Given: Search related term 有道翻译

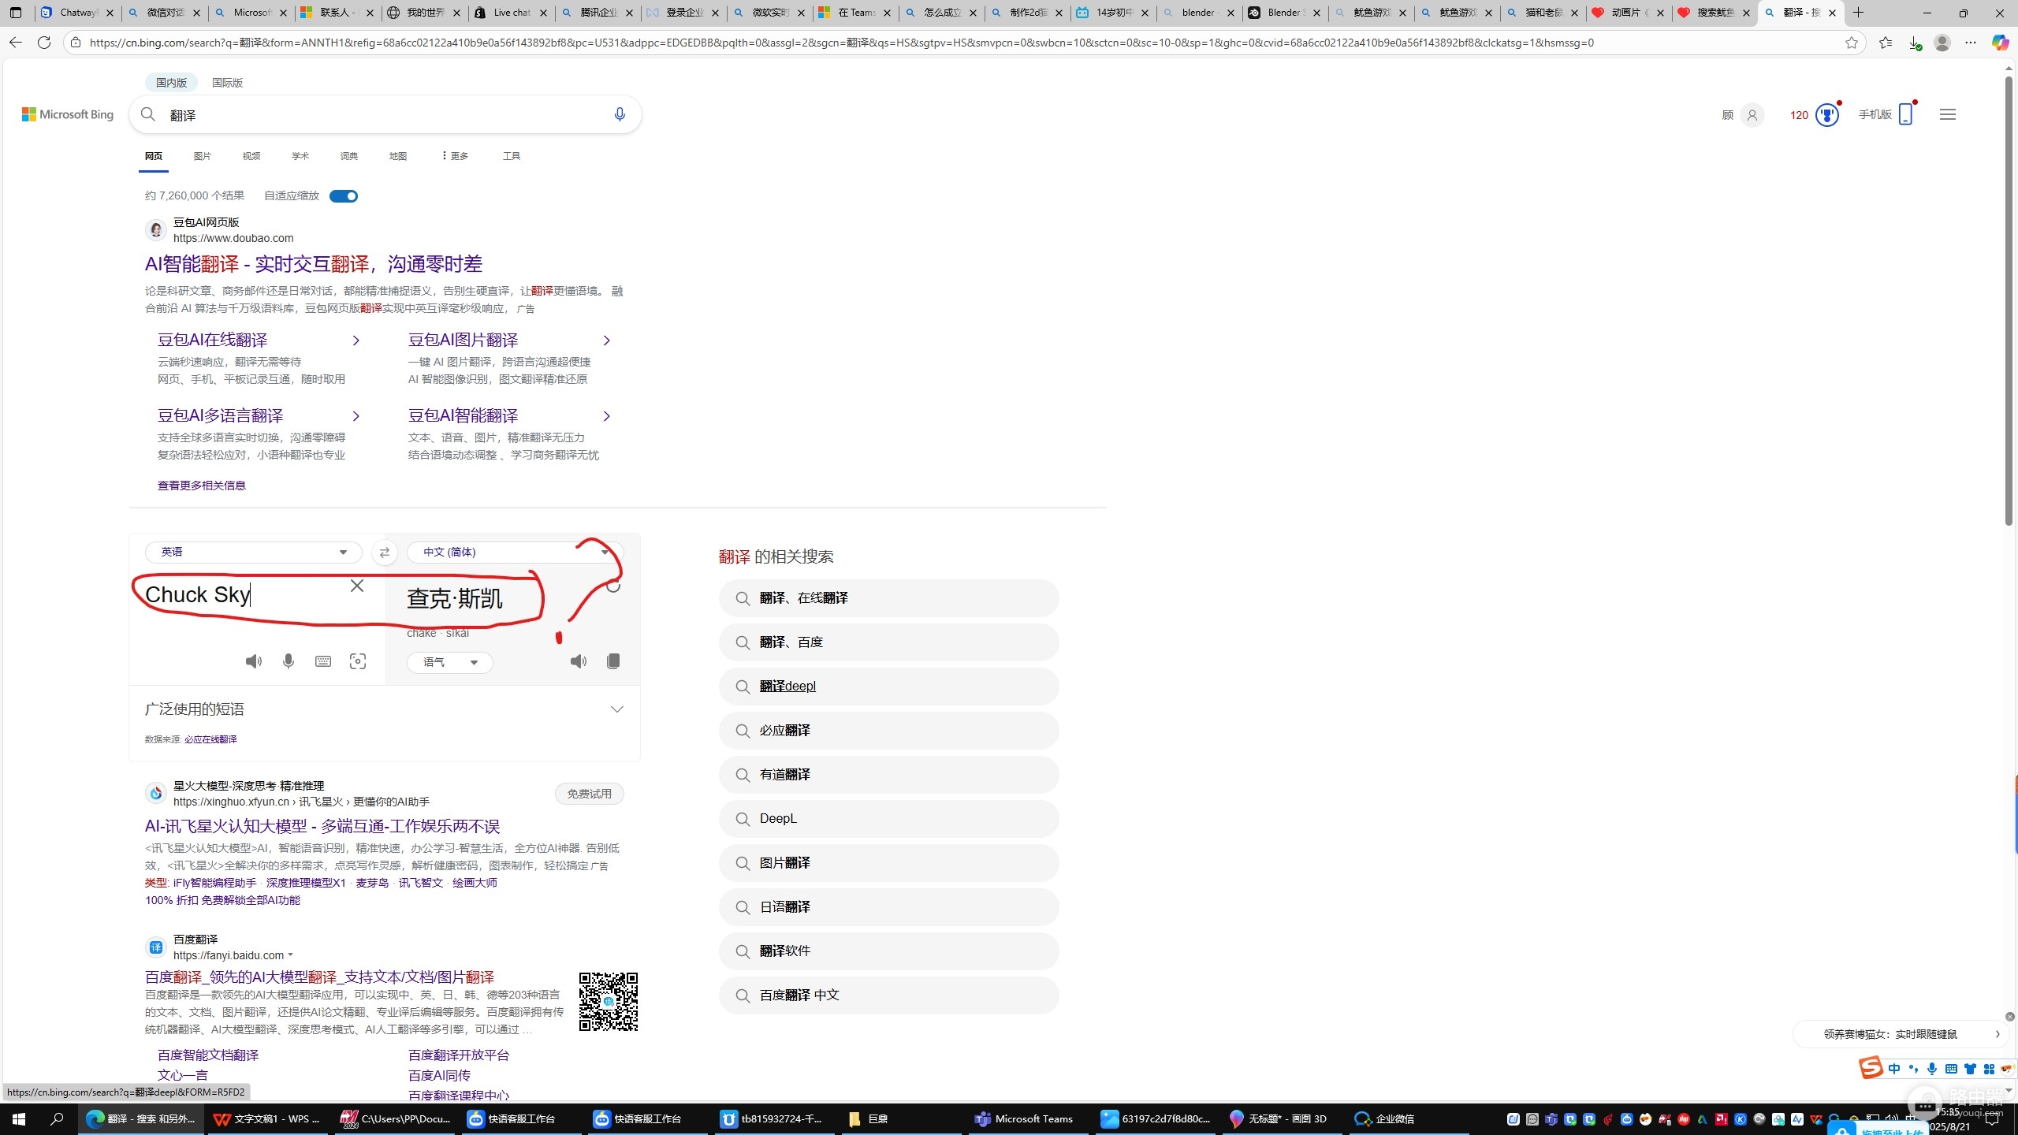Looking at the screenshot, I should (888, 775).
